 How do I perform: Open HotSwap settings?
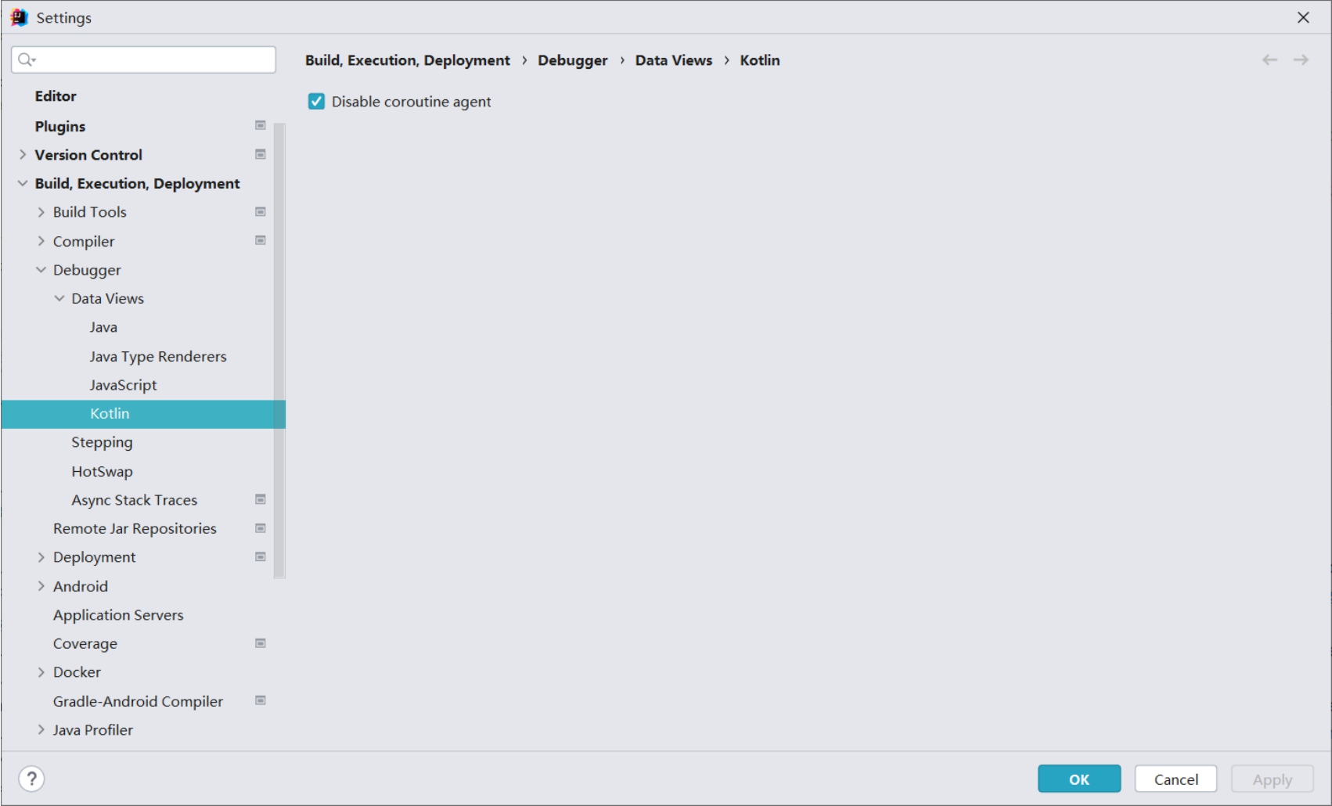tap(102, 471)
